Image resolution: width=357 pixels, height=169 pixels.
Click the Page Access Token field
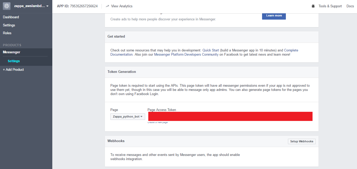tap(230, 116)
